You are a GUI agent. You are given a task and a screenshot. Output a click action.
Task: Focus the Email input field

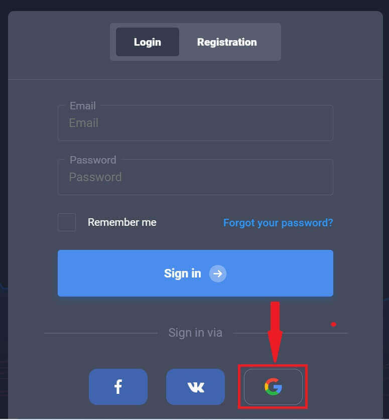click(x=195, y=123)
